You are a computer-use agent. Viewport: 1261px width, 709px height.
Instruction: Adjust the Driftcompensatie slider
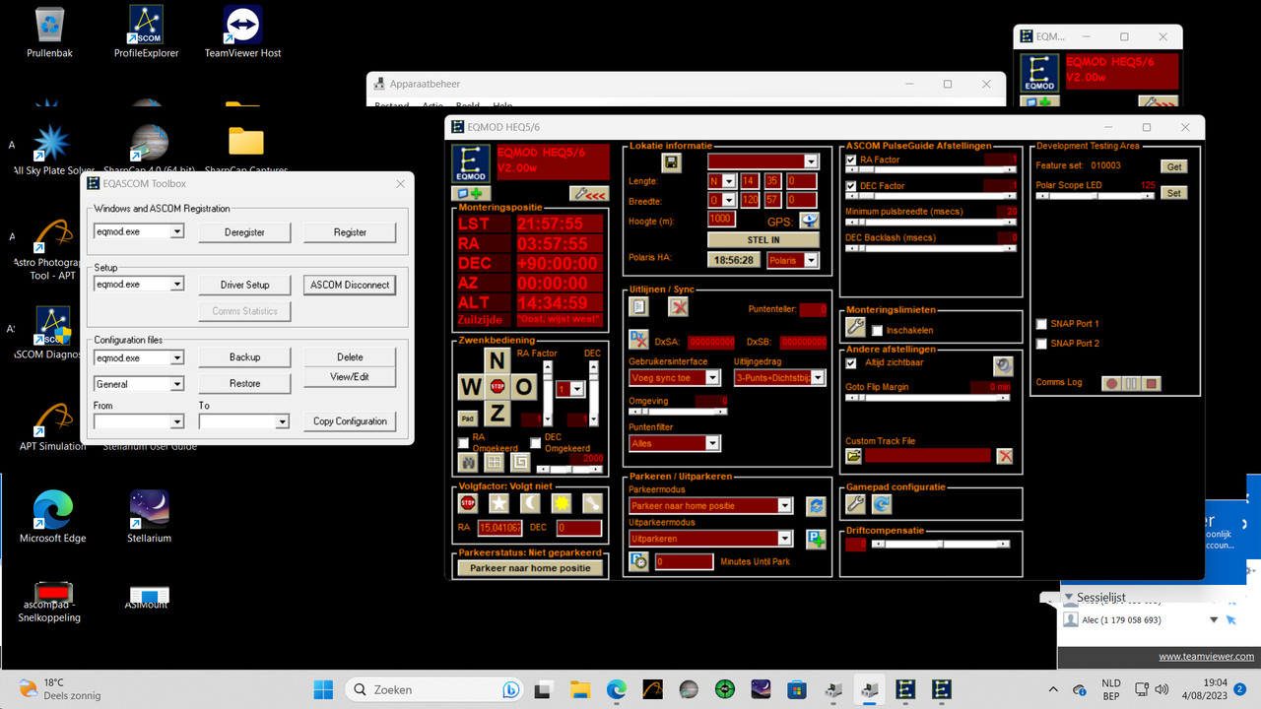(943, 544)
